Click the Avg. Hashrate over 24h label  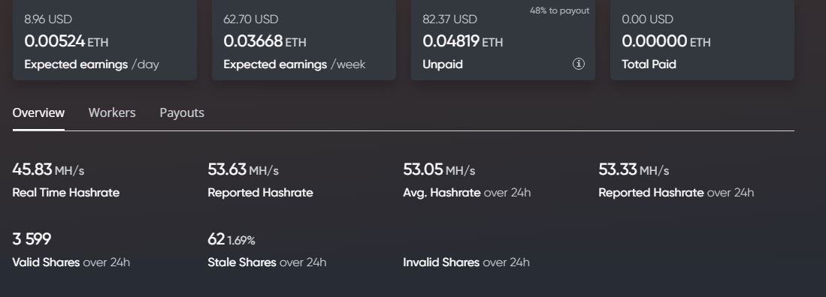(467, 193)
